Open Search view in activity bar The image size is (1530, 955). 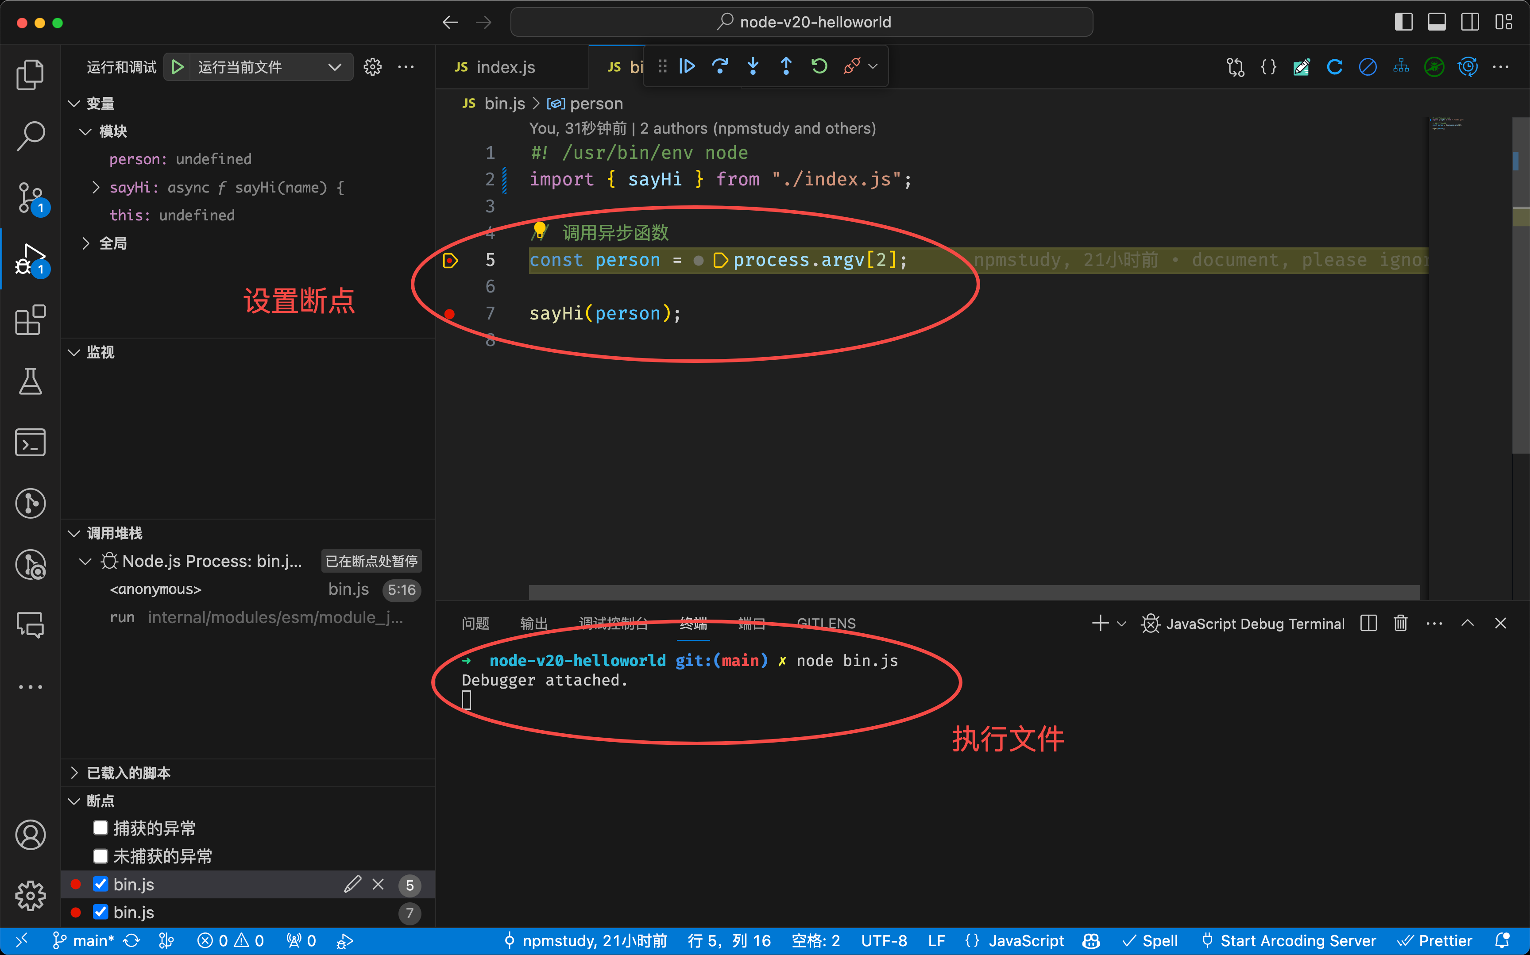coord(30,136)
